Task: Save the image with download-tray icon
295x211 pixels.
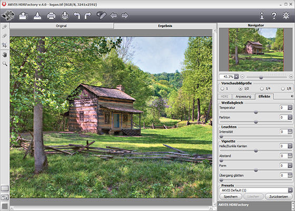Action: (37, 16)
